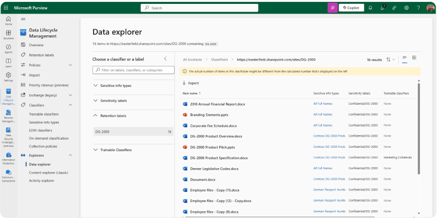Click the filter labels and classifiers field
The image size is (437, 219).
(133, 70)
